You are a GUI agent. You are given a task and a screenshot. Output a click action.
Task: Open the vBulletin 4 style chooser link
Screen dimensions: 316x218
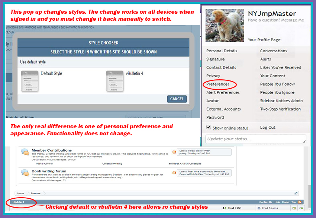click(x=18, y=202)
